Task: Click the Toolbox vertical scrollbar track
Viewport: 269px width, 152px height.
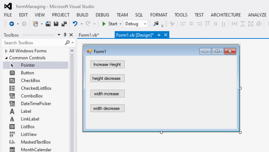Action: tap(72, 103)
